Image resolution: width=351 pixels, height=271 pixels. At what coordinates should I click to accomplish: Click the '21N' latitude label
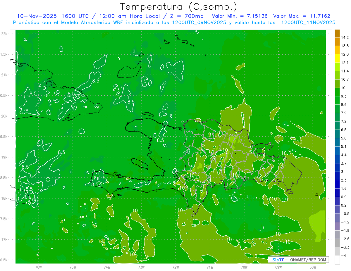(x=5, y=75)
